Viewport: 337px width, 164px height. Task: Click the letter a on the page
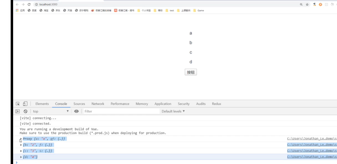pyautogui.click(x=191, y=33)
